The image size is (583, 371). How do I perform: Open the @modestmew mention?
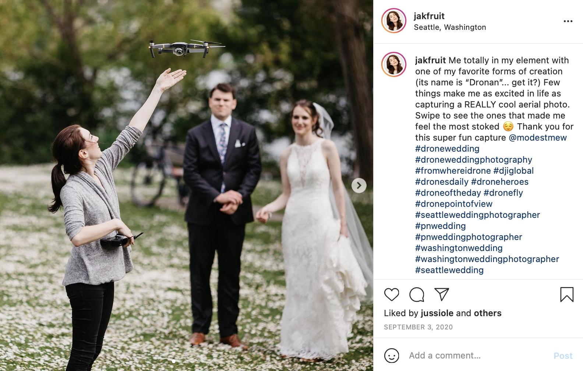538,137
